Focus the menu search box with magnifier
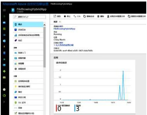The height and width of the screenshot is (115, 147). pyautogui.click(x=30, y=17)
